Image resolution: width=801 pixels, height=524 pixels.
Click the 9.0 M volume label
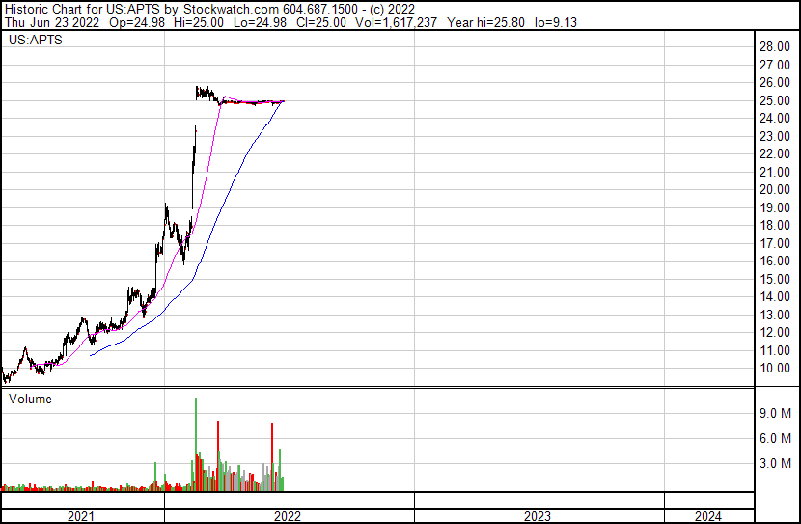[x=775, y=413]
